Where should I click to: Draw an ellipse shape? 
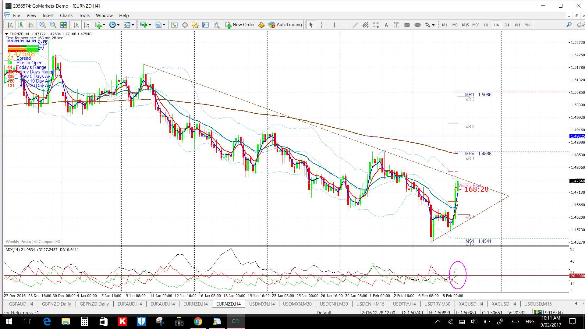tap(417, 25)
